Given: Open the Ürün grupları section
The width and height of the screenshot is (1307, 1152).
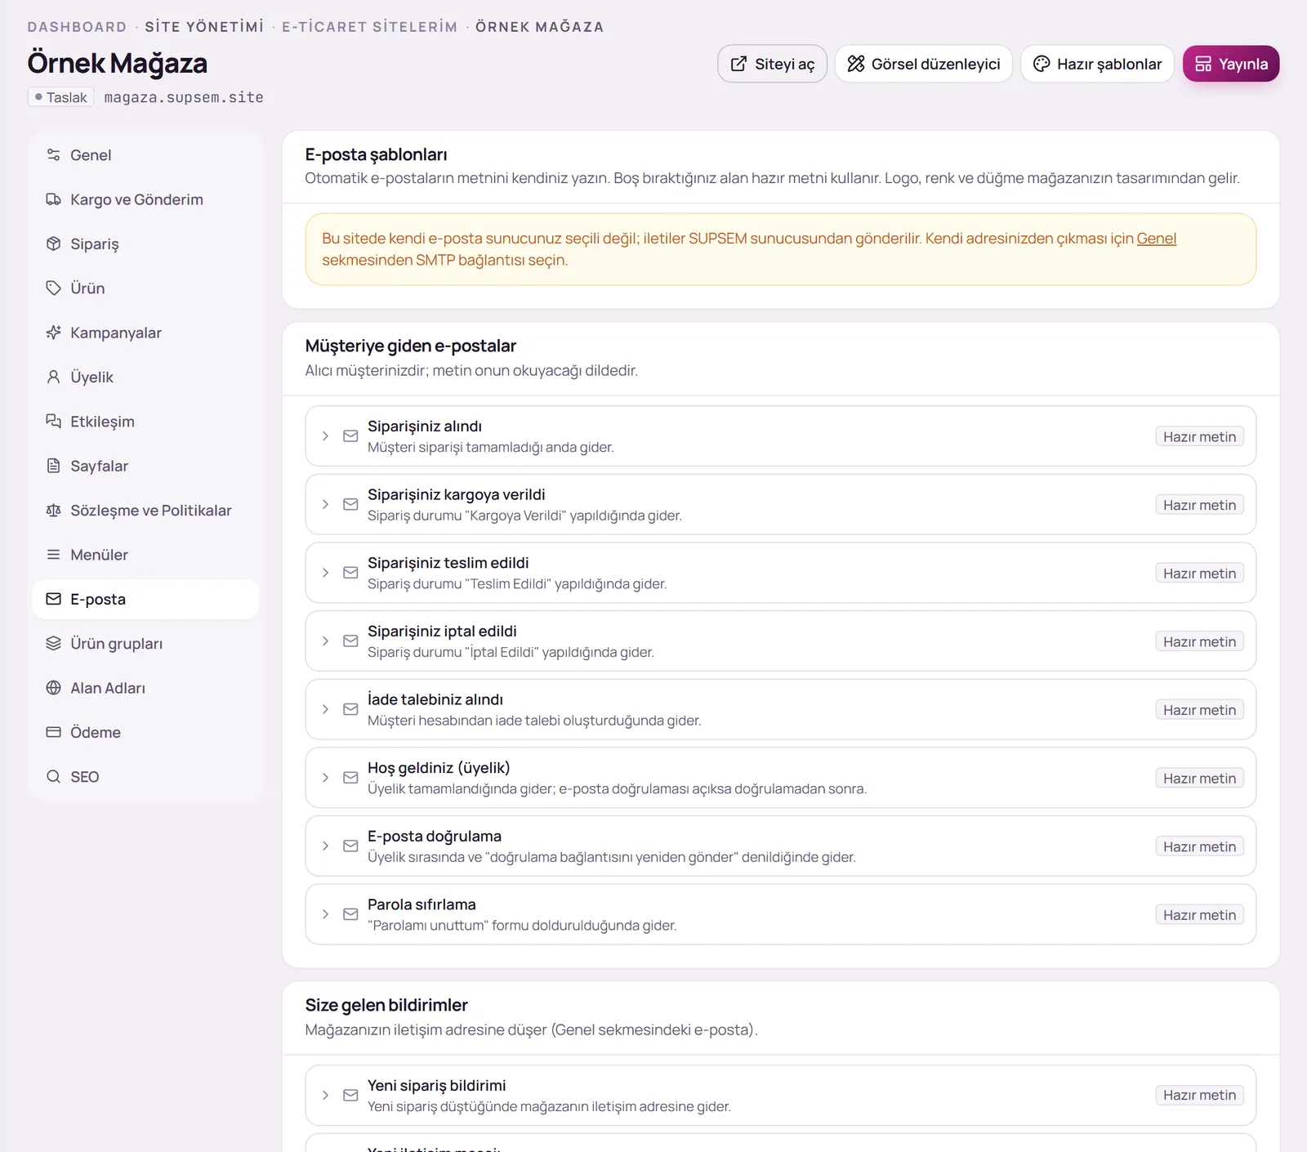Looking at the screenshot, I should point(145,644).
